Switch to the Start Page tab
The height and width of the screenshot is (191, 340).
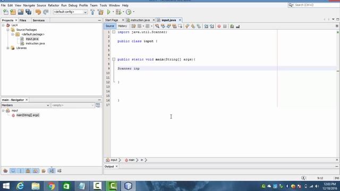tap(112, 20)
